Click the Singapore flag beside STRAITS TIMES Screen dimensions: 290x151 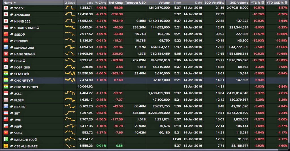tap(6, 27)
